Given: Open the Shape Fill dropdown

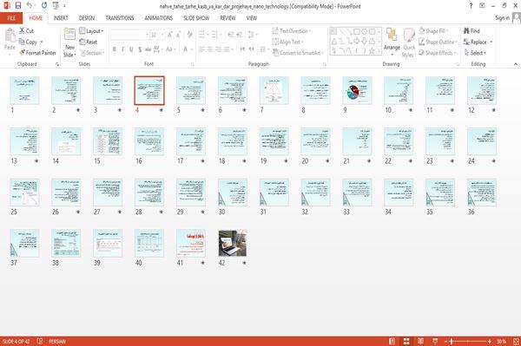Looking at the screenshot, I should click(x=433, y=31).
